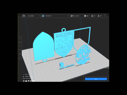
Task: Click the pencil icon to rename job
Action: tap(24, 77)
